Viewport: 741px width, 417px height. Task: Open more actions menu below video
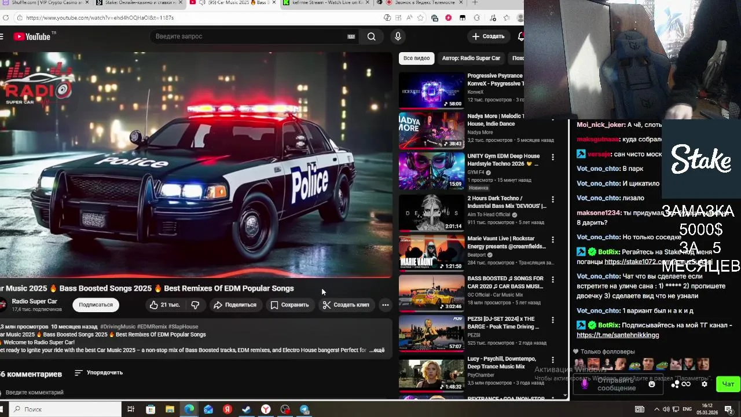[386, 305]
